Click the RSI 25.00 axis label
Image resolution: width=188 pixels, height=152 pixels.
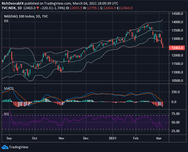(176, 131)
